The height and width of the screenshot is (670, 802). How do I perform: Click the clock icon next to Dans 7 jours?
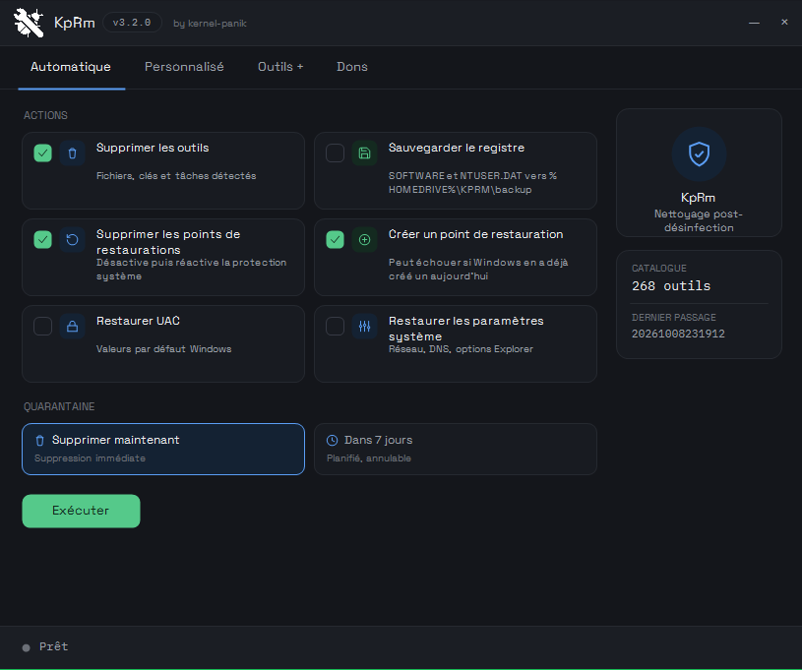pyautogui.click(x=333, y=440)
